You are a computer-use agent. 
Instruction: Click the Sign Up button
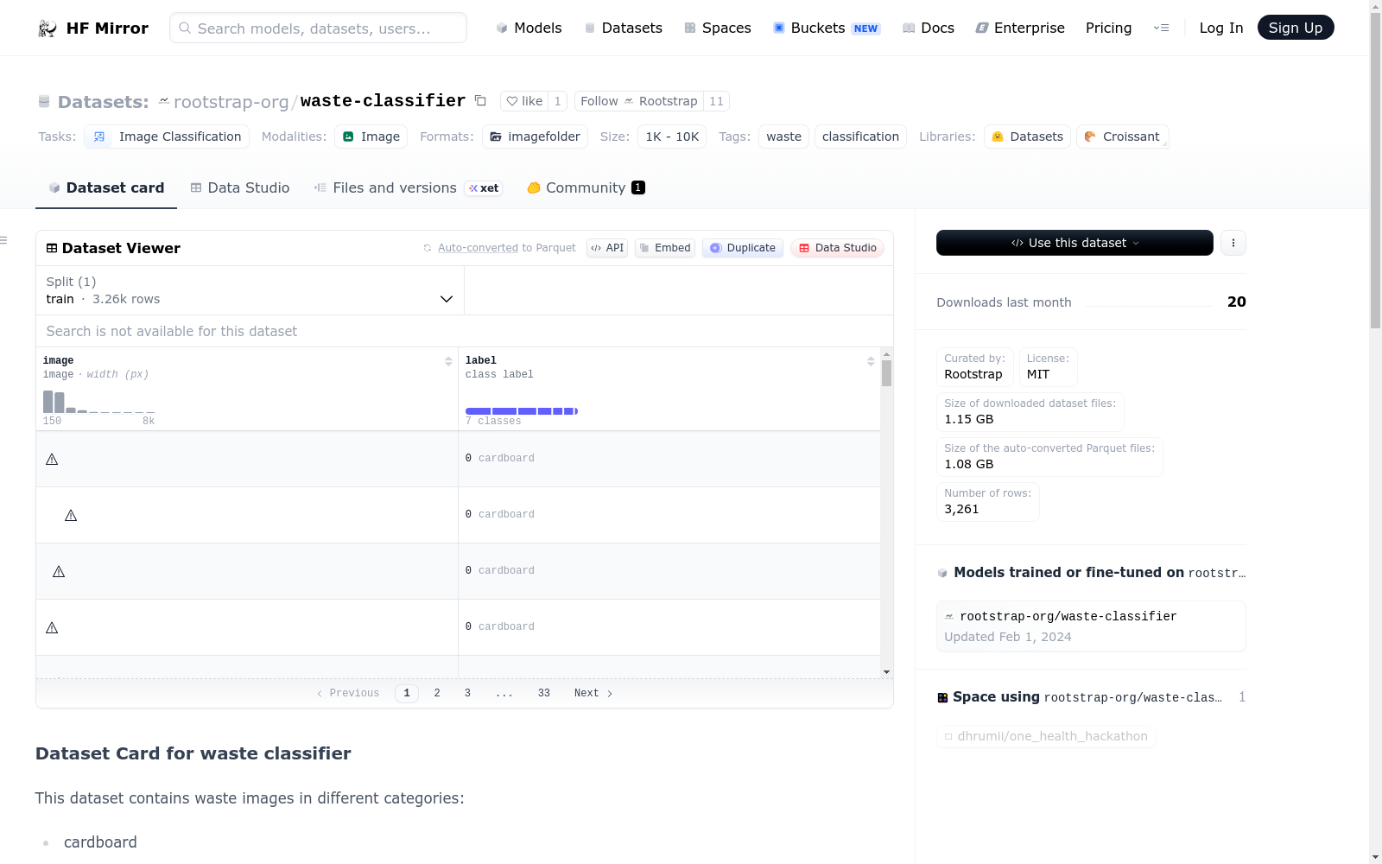click(1296, 28)
